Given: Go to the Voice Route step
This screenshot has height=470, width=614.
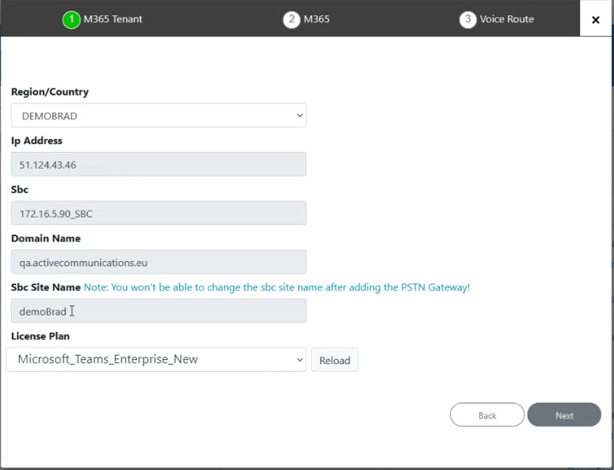Looking at the screenshot, I should point(506,19).
